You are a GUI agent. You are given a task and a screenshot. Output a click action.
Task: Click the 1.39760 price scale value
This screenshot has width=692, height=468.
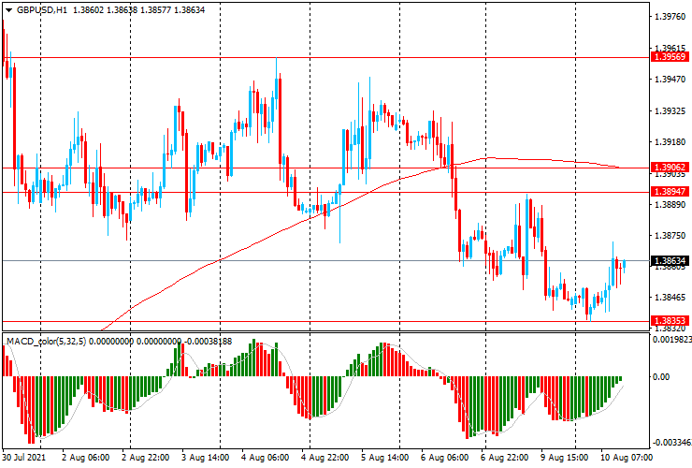pos(670,17)
